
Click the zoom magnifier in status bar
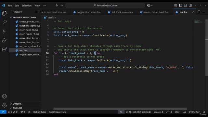121,112
